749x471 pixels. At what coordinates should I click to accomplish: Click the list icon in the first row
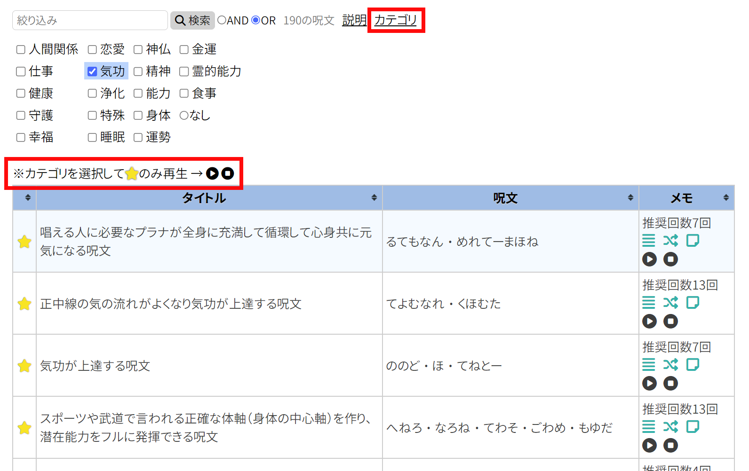[x=648, y=241]
